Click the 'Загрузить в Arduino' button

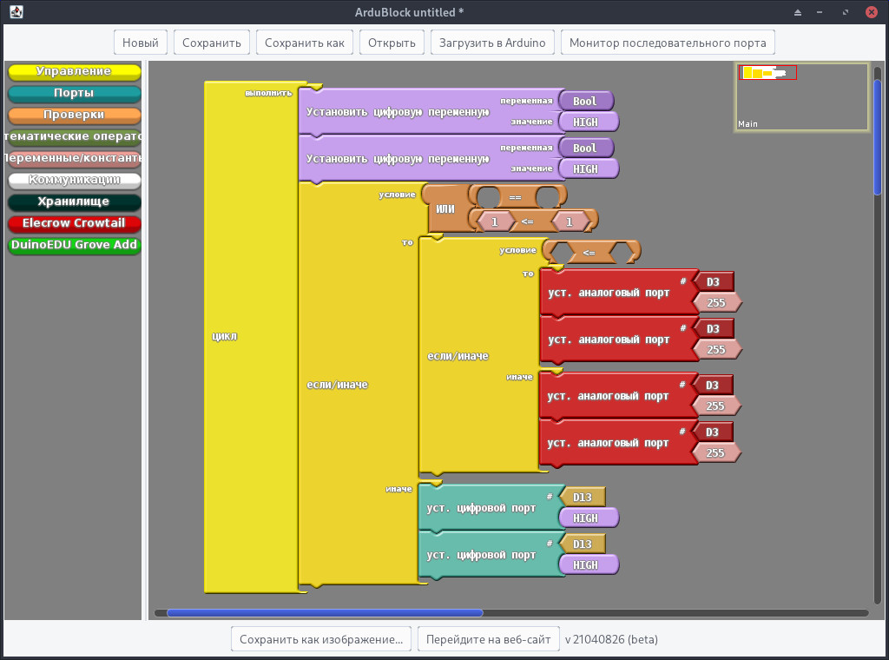point(492,43)
